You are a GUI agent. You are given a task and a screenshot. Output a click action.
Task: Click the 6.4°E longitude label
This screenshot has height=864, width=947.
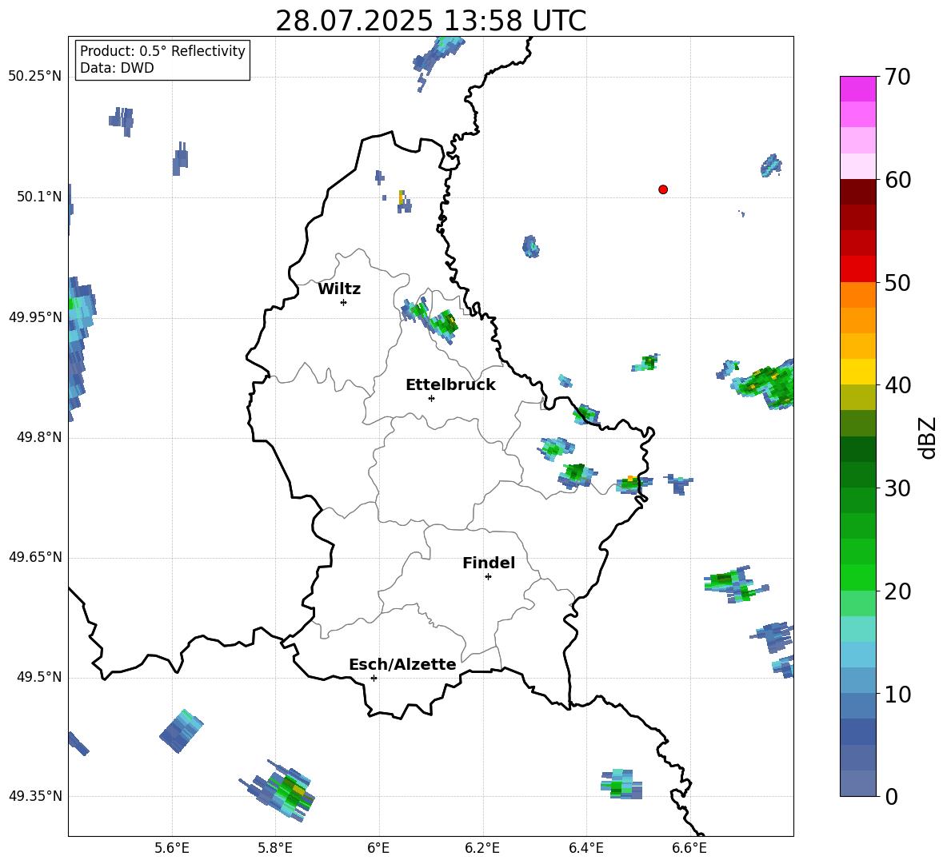(585, 848)
